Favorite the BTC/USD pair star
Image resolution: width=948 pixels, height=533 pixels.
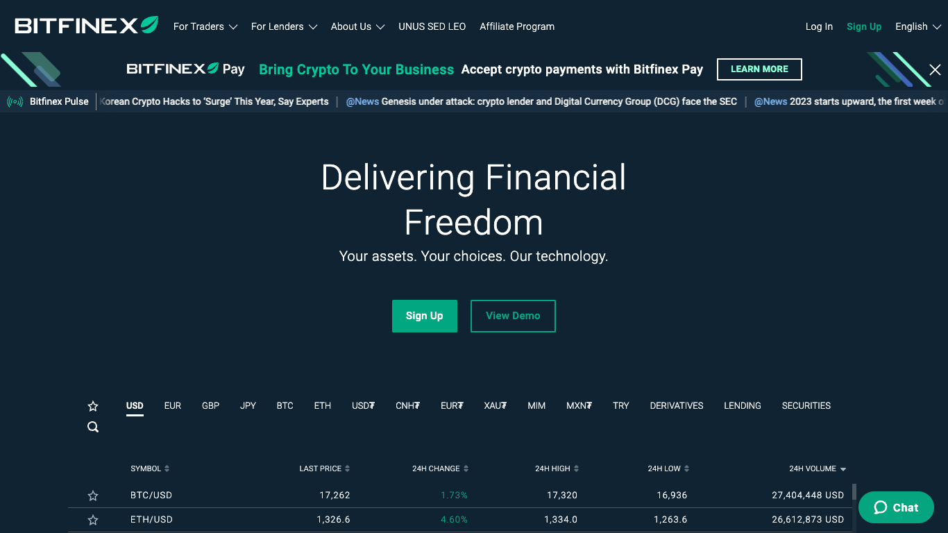tap(93, 496)
